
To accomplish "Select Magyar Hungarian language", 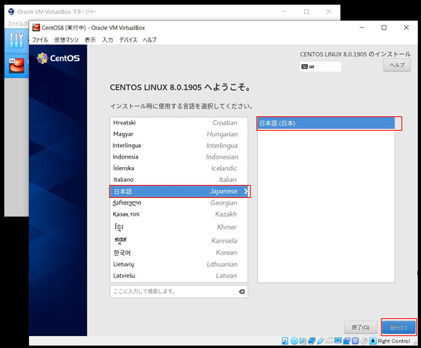I will 179,134.
